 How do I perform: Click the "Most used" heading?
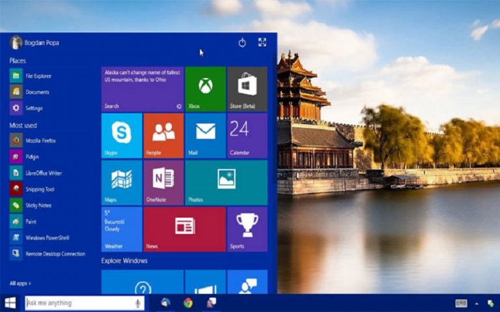[x=23, y=125]
